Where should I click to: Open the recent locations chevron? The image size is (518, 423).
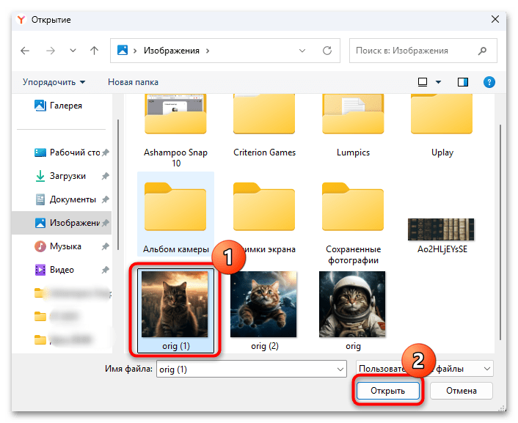click(72, 51)
